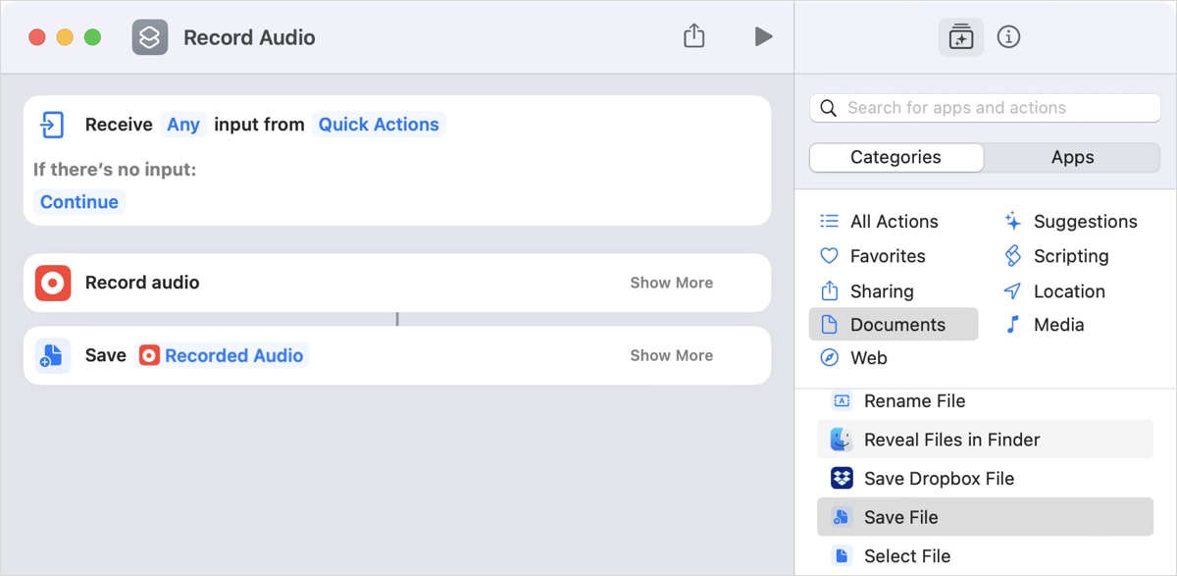Toggle the Action Library panel icon
The width and height of the screenshot is (1177, 576).
pos(960,36)
